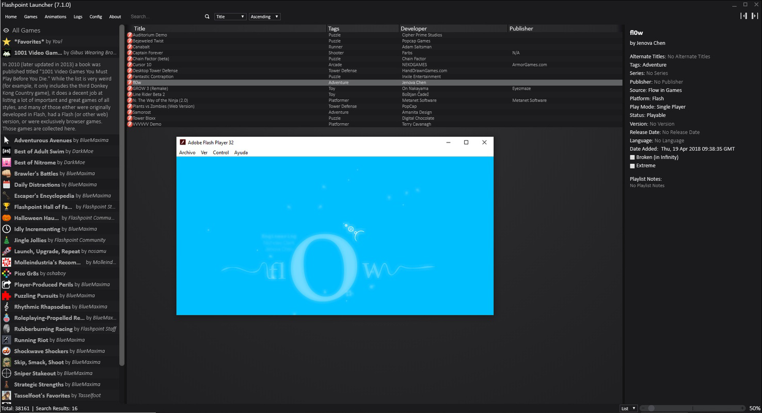Click the eye icon next to All Games
762x413 pixels.
click(6, 30)
